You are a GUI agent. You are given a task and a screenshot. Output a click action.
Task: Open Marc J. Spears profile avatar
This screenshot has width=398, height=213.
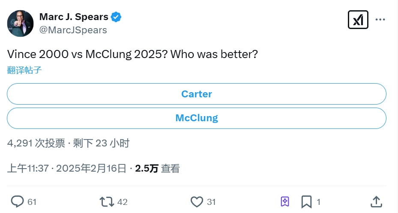click(x=20, y=23)
